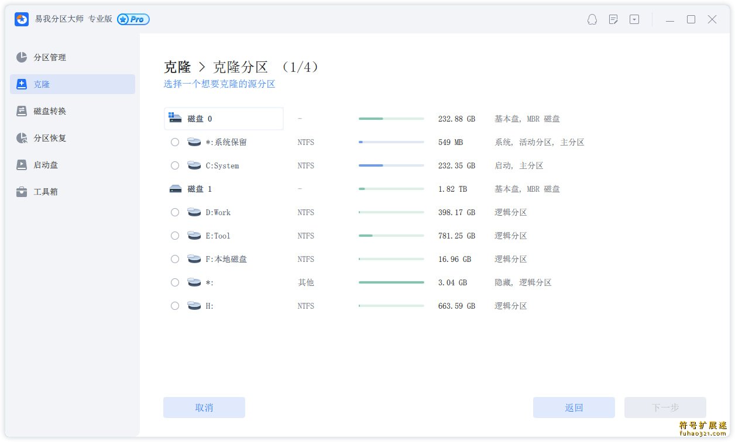
Task: Click the 工具箱 toolbox icon
Action: [22, 192]
